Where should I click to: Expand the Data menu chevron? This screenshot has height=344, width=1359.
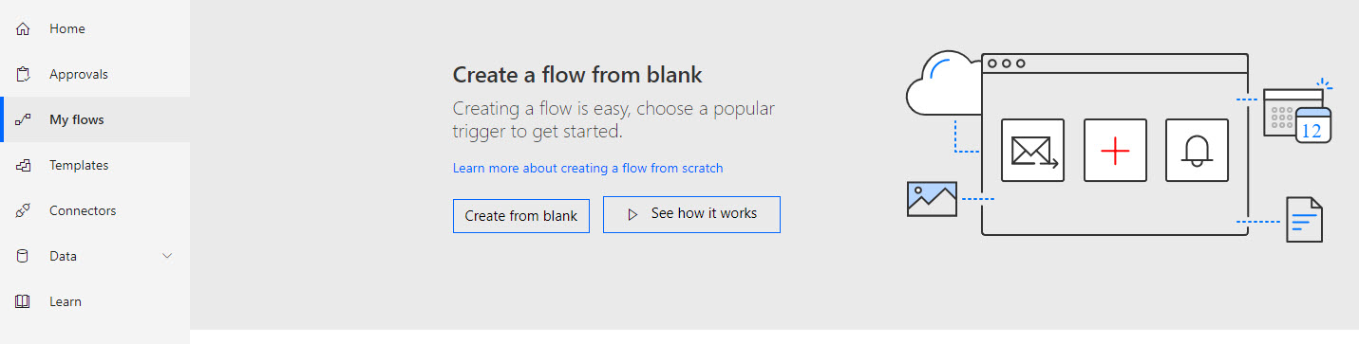pyautogui.click(x=168, y=256)
